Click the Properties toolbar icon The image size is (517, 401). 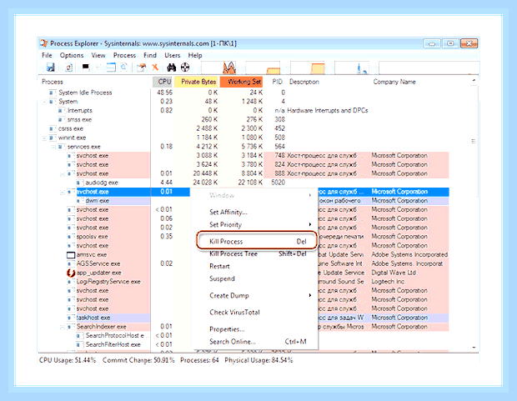point(142,68)
